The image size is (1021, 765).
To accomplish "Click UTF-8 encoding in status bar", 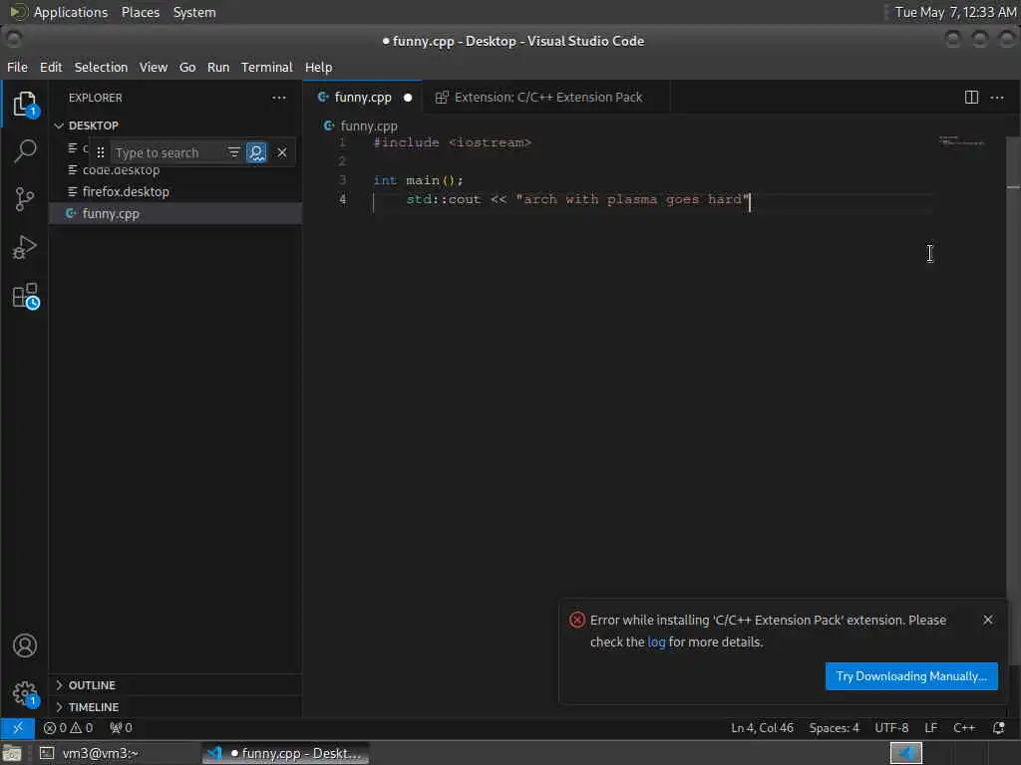I will click(891, 728).
